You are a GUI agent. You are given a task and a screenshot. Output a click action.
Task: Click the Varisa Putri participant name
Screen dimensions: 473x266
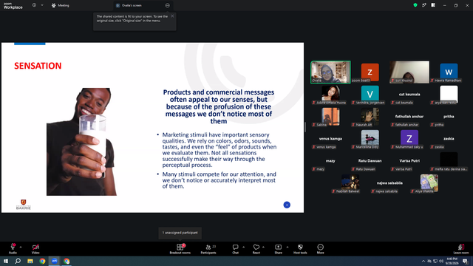coord(409,161)
